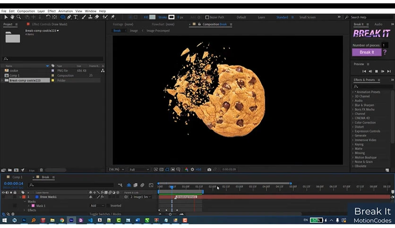Select the Rotation tool

(48, 17)
